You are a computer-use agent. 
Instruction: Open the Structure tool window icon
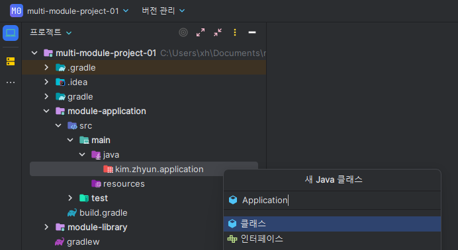pyautogui.click(x=11, y=61)
